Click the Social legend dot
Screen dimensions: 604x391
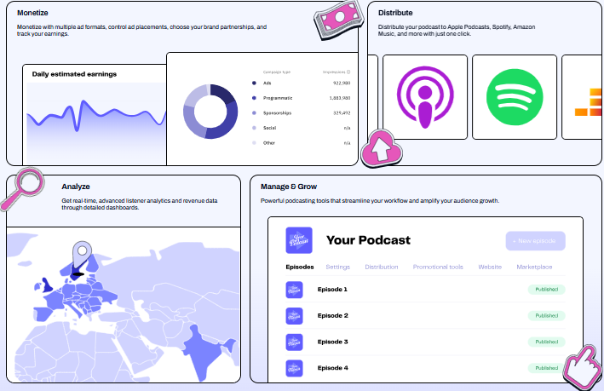(x=254, y=128)
